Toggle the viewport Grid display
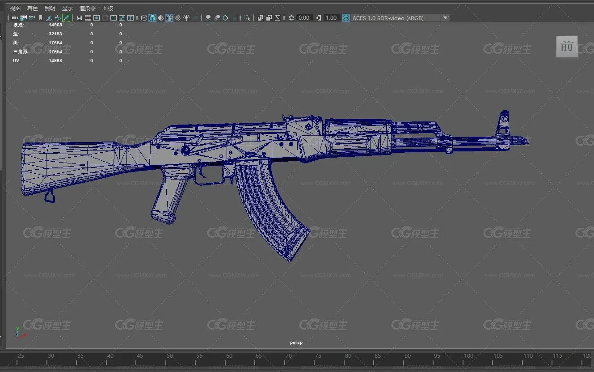The width and height of the screenshot is (594, 372). pos(80,18)
